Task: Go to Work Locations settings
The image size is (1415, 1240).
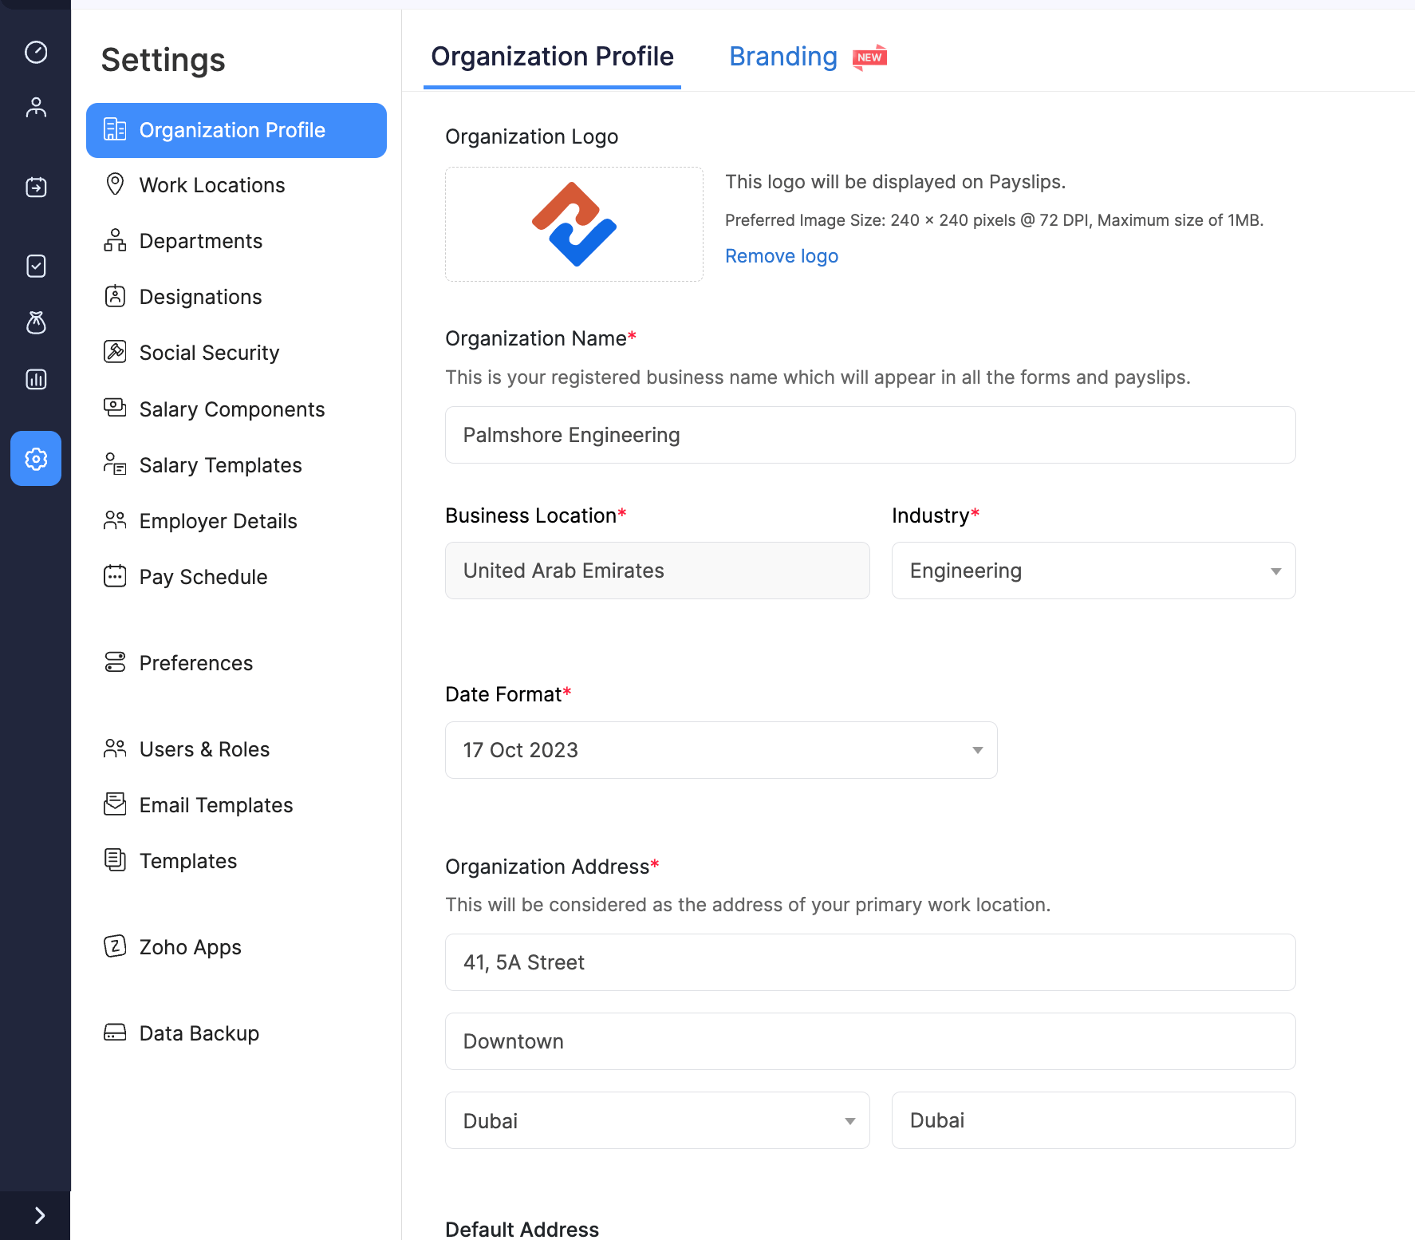Action: (x=211, y=185)
